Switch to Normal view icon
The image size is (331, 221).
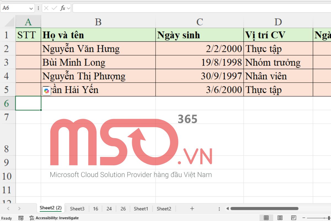tap(266, 218)
